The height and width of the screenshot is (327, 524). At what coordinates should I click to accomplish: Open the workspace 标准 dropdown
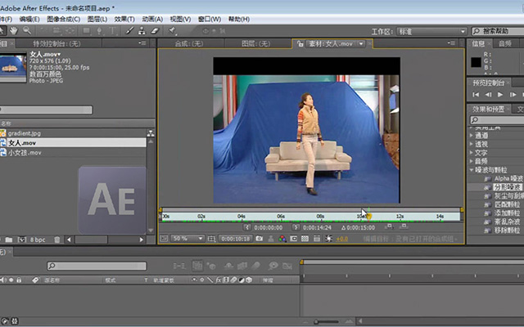click(x=431, y=31)
